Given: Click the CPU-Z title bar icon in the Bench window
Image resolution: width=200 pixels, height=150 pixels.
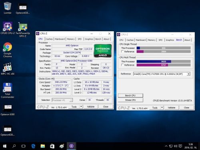Looking at the screenshot, I should 118,34.
